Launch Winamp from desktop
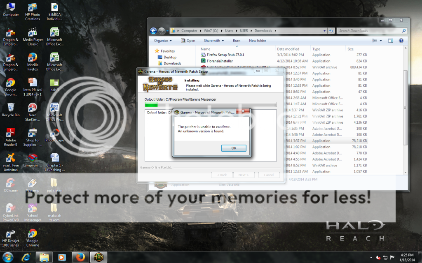 pos(33,185)
